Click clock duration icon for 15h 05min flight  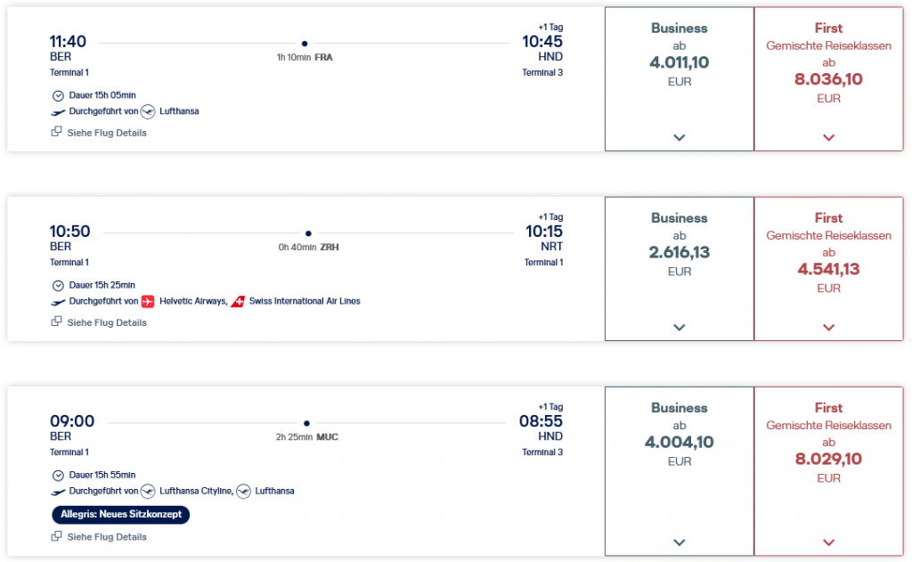click(x=58, y=95)
